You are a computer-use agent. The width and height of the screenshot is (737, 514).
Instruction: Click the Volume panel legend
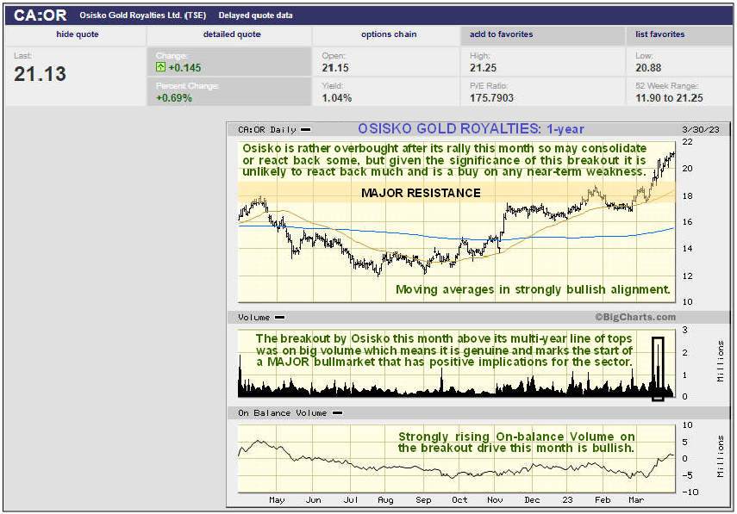tap(261, 318)
